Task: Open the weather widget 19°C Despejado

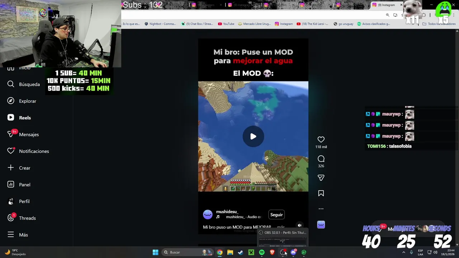Action: 16,252
